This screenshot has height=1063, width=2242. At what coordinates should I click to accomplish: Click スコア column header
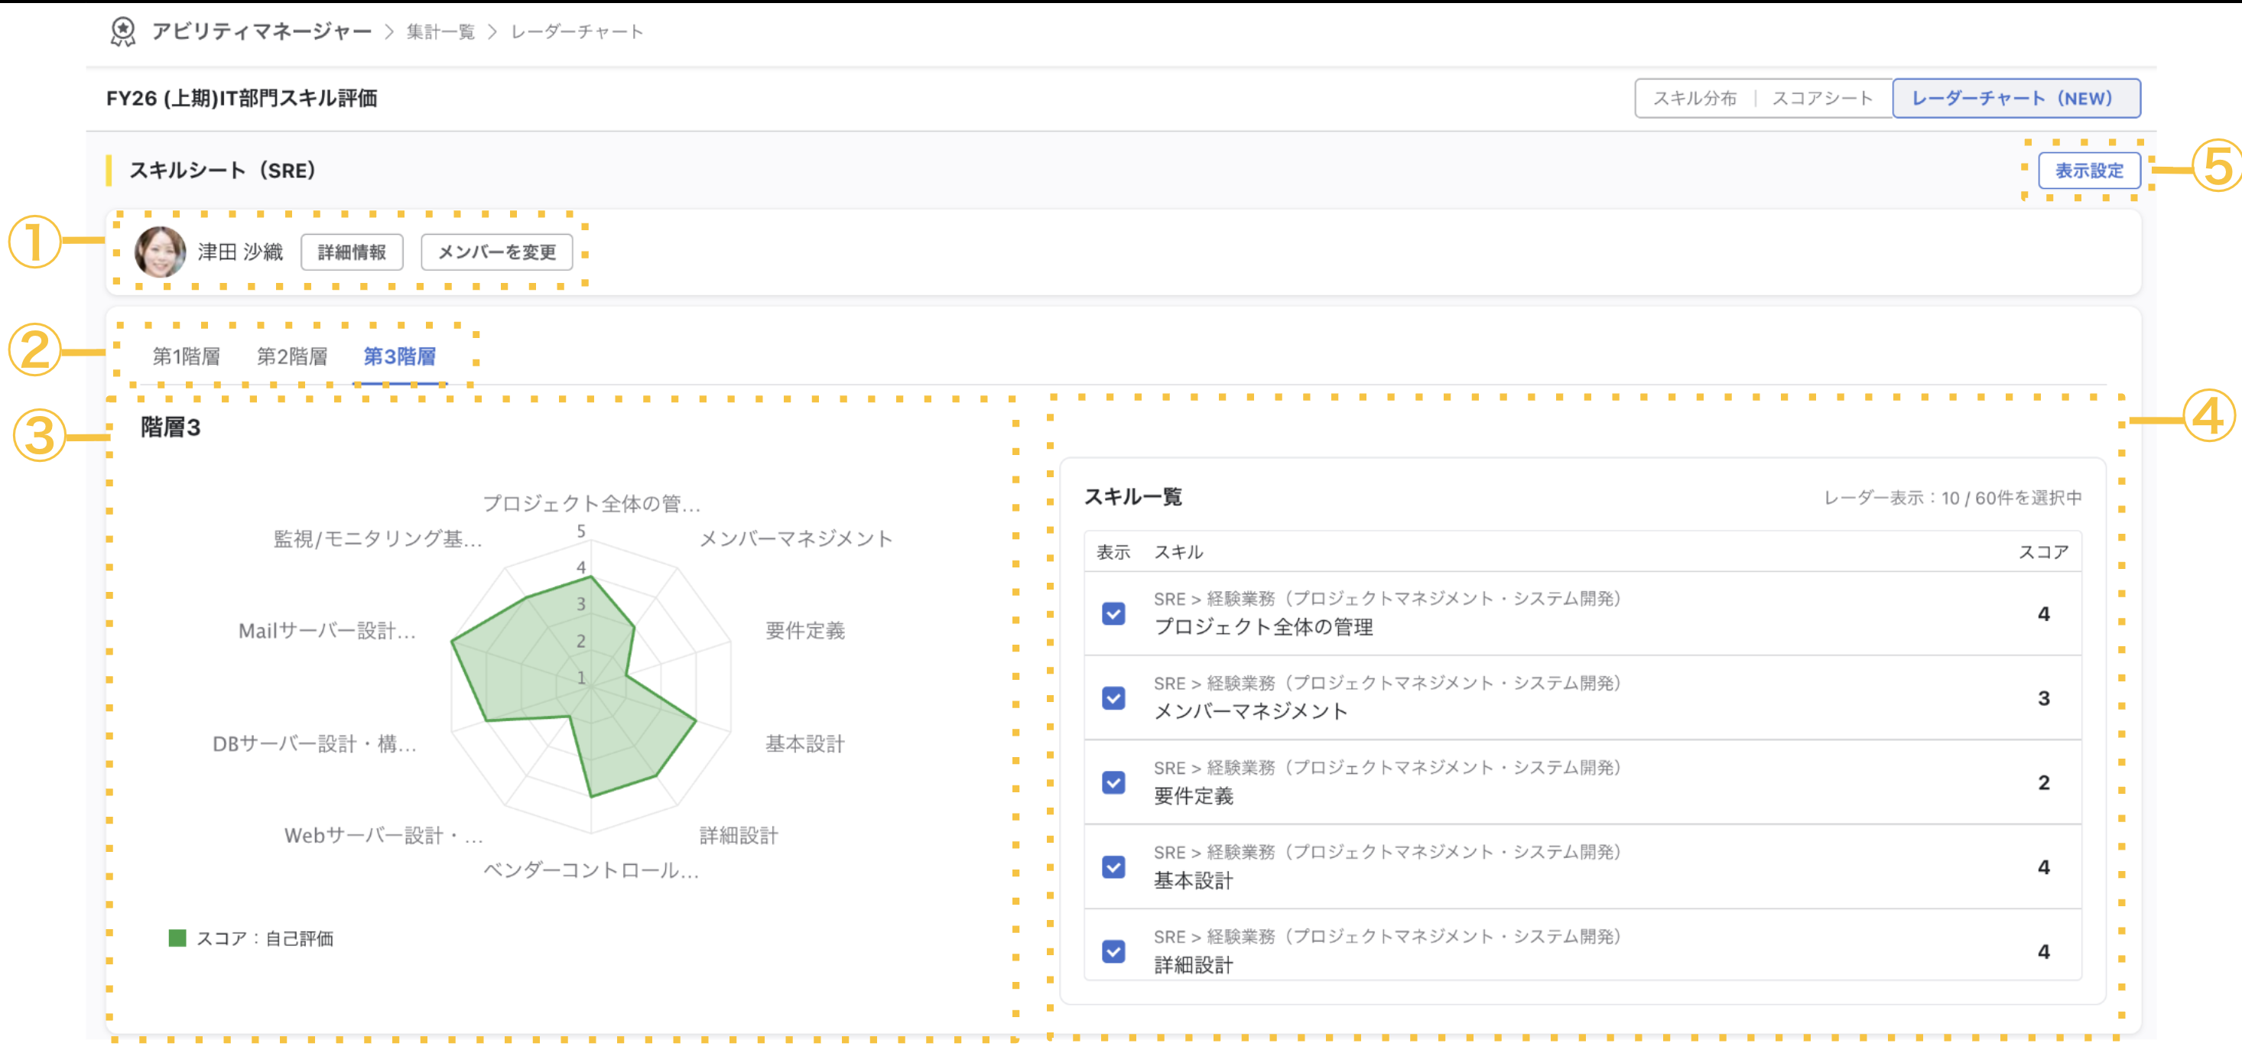[x=2042, y=552]
